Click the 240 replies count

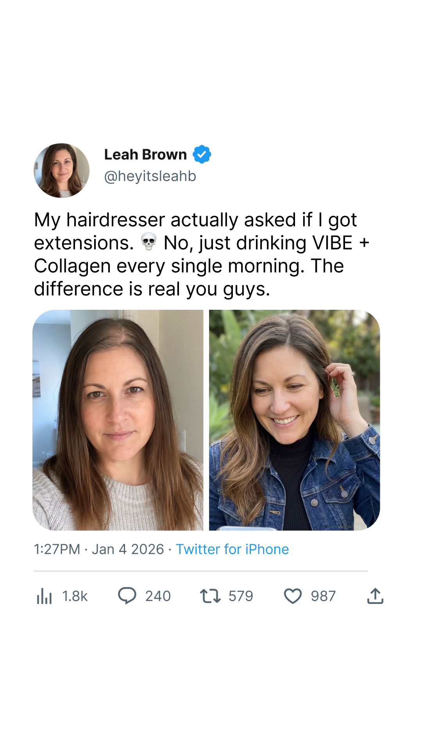[158, 596]
